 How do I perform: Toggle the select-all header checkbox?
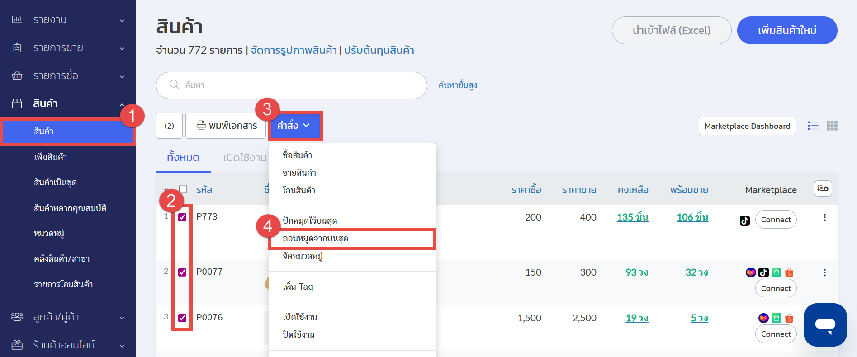[183, 189]
